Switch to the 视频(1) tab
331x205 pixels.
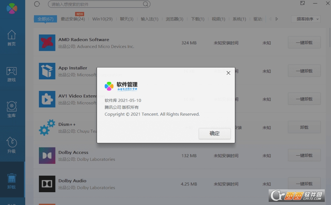coord(218,19)
